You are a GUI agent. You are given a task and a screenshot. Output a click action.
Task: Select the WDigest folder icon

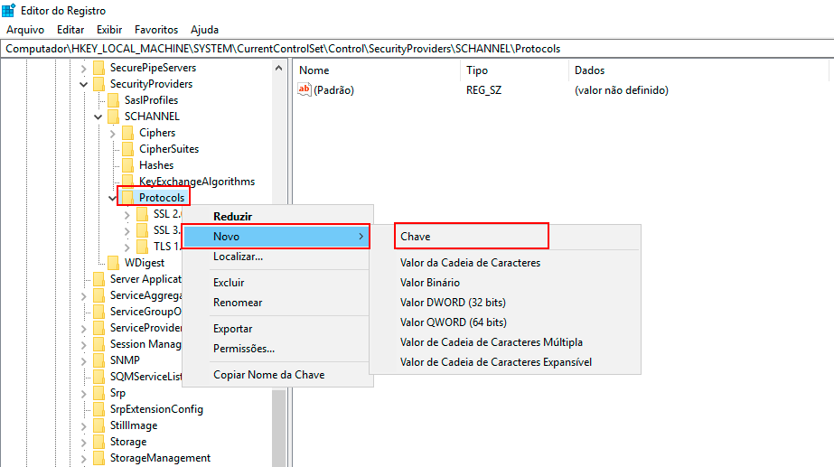(x=113, y=263)
